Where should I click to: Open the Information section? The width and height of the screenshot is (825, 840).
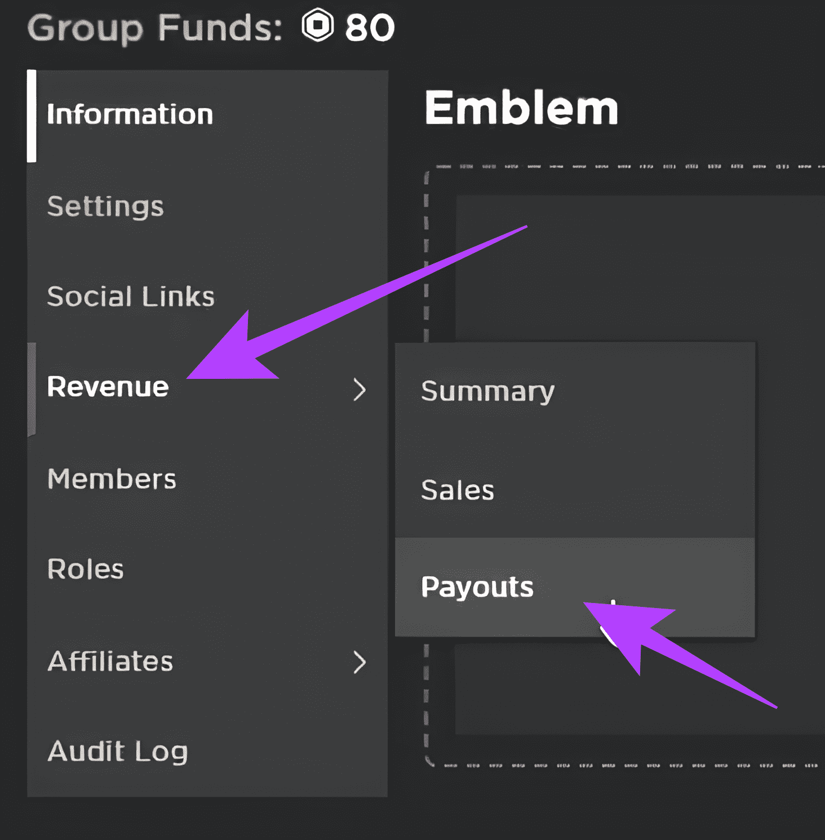click(x=130, y=115)
